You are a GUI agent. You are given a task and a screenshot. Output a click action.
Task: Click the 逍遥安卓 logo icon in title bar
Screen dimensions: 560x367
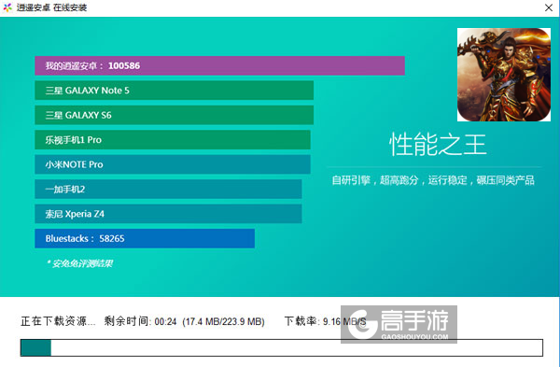[x=7, y=7]
